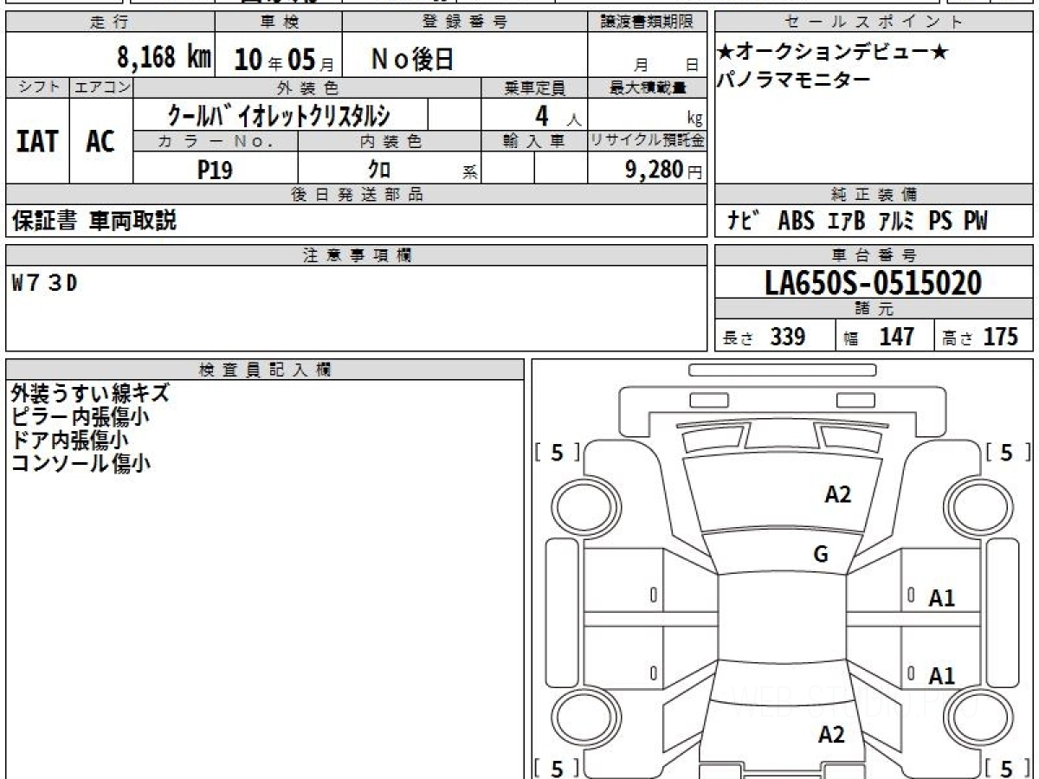The height and width of the screenshot is (779, 1039).
Task: Select inspector note コンソール傷小
Action: click(80, 464)
